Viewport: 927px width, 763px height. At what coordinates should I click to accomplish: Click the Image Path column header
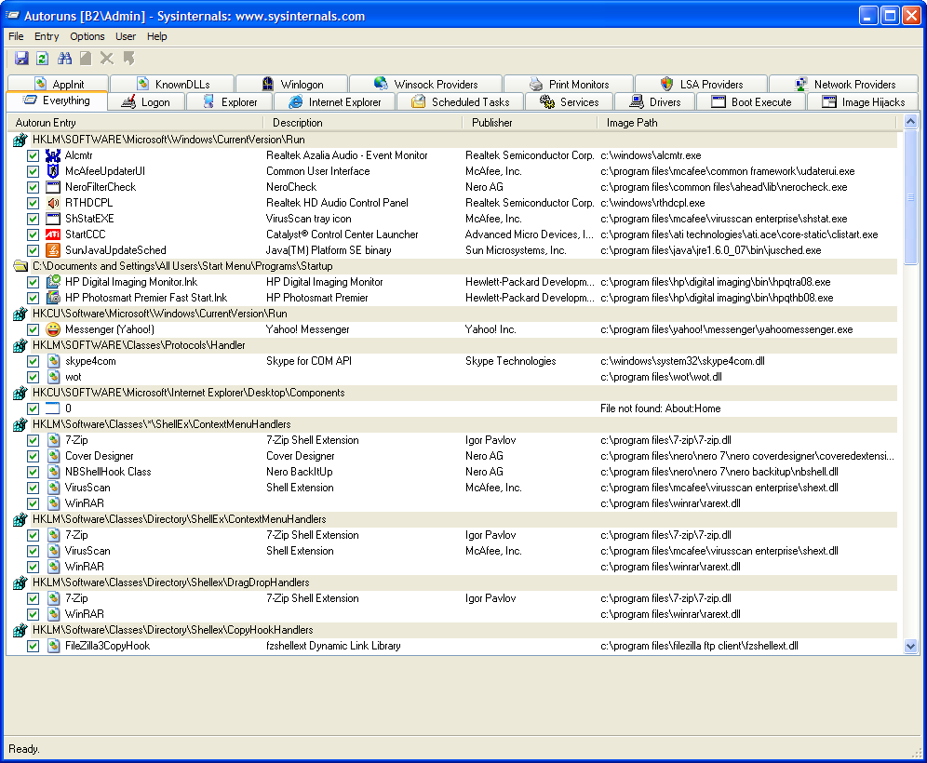[747, 123]
